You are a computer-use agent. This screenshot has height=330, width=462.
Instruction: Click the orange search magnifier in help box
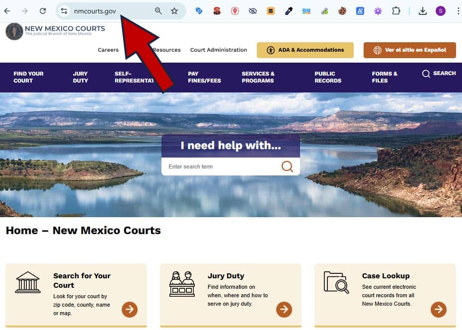click(287, 166)
